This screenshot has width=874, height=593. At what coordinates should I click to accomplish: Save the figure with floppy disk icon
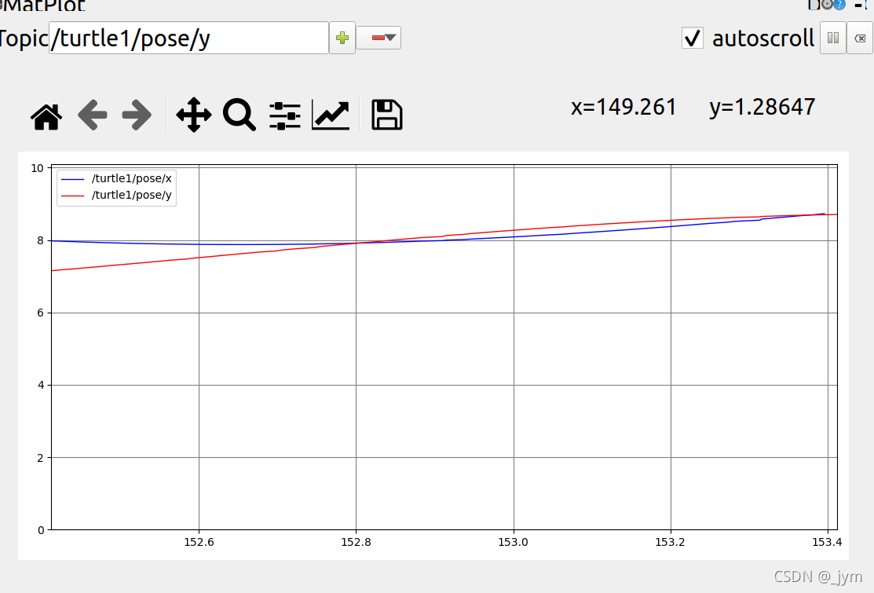tap(387, 115)
